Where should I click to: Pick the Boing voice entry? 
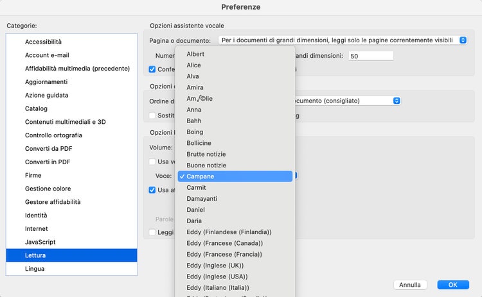(x=195, y=132)
